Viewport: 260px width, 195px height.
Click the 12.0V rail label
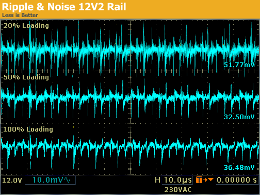[12, 181]
